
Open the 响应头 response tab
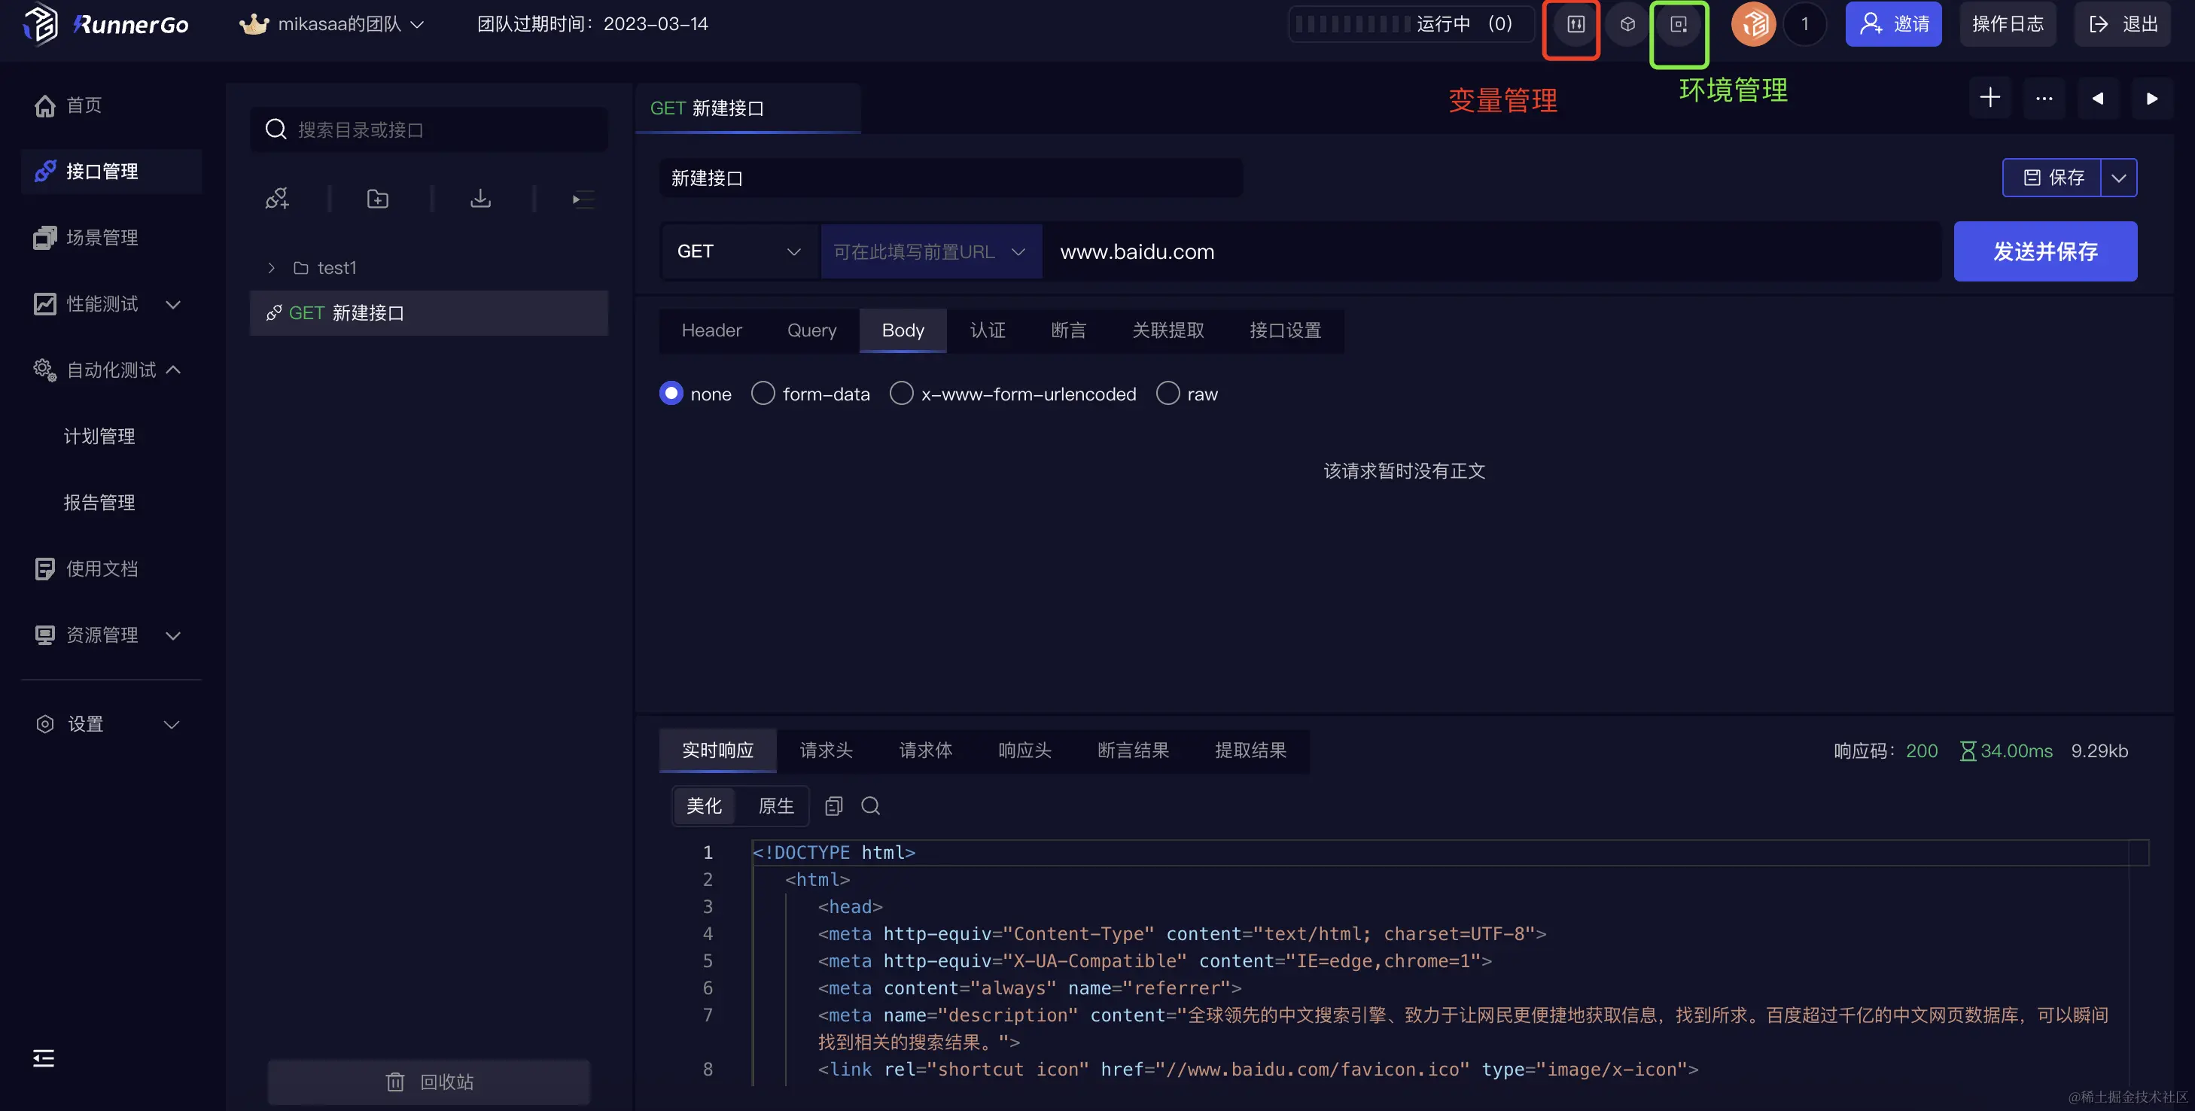[x=1024, y=750]
